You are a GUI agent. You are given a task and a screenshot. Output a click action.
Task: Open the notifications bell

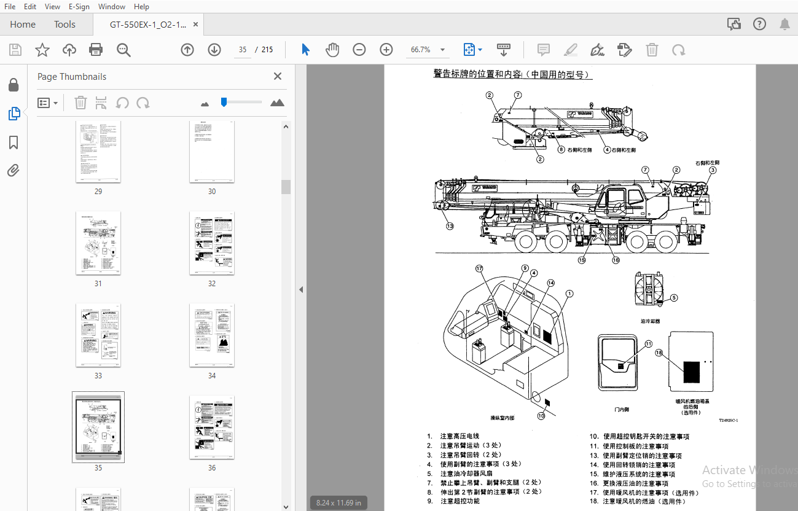tap(784, 24)
